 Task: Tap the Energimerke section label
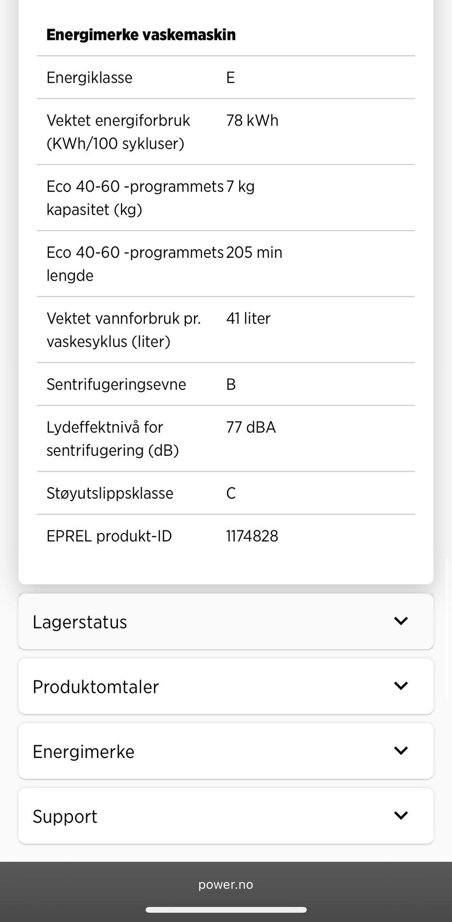coord(83,752)
